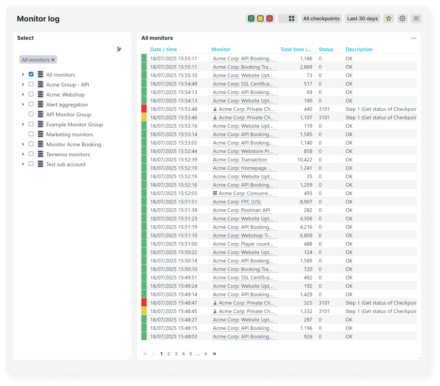
Task: Open the Acme Corp: FPC (US) monitor link
Action: click(x=236, y=201)
